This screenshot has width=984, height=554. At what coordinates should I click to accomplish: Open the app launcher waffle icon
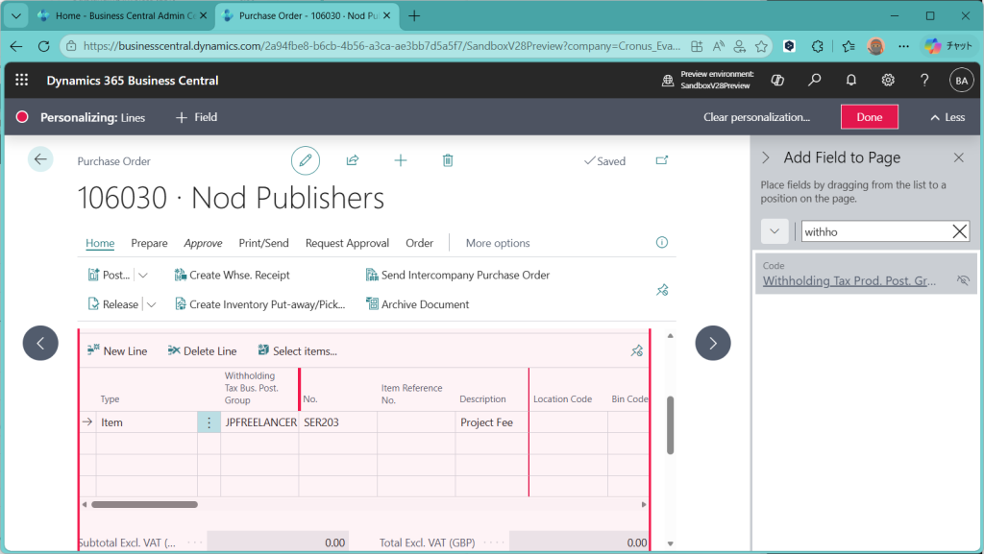22,81
